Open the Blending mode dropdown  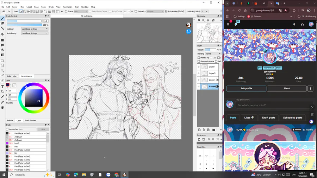point(213,54)
